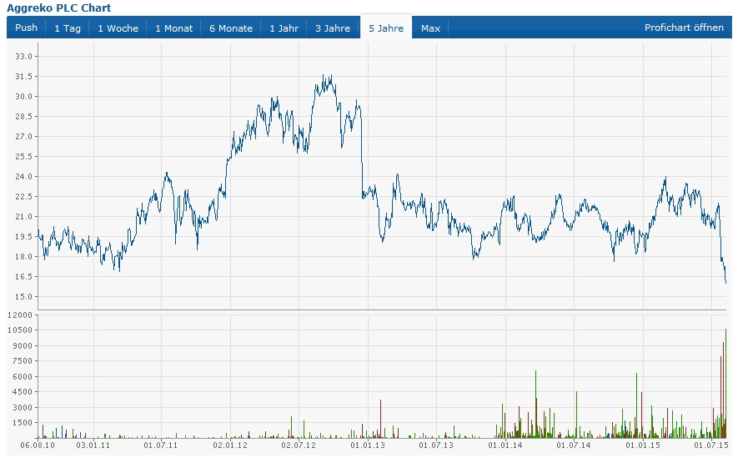This screenshot has height=463, width=743.
Task: Click the 15.0 price axis label
Action: pos(23,297)
